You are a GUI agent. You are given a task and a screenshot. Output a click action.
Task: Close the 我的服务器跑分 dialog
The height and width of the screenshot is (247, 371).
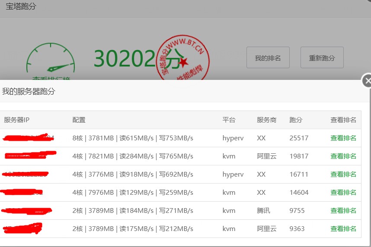coord(367,81)
